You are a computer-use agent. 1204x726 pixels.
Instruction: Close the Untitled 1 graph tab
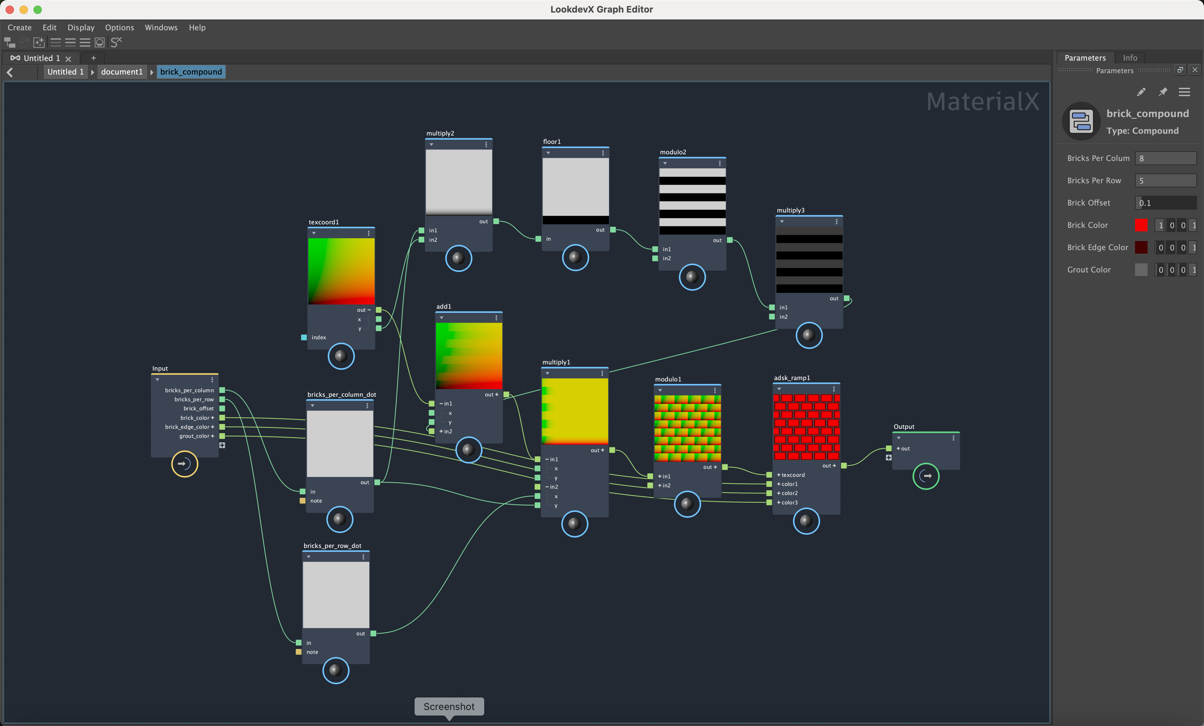coord(68,59)
